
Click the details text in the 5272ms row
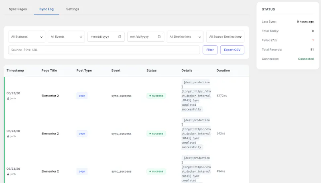(x=196, y=96)
